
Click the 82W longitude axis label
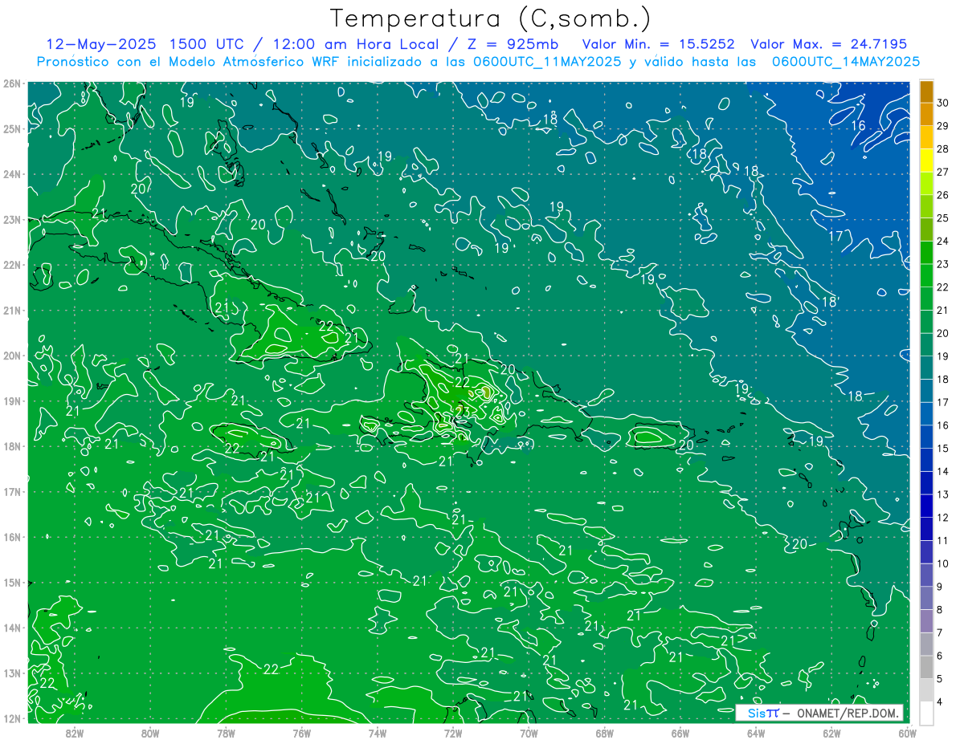click(75, 733)
